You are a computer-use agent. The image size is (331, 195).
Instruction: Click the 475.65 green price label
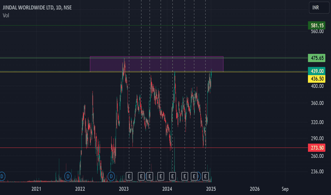coord(316,58)
